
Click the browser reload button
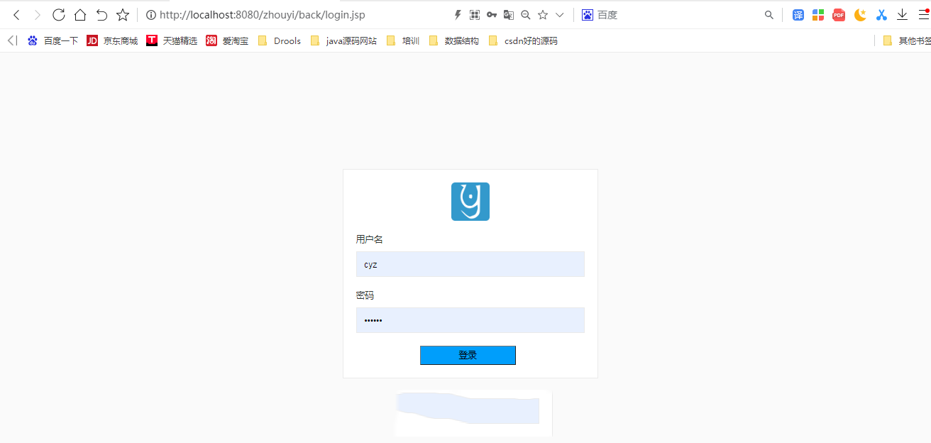pos(59,15)
